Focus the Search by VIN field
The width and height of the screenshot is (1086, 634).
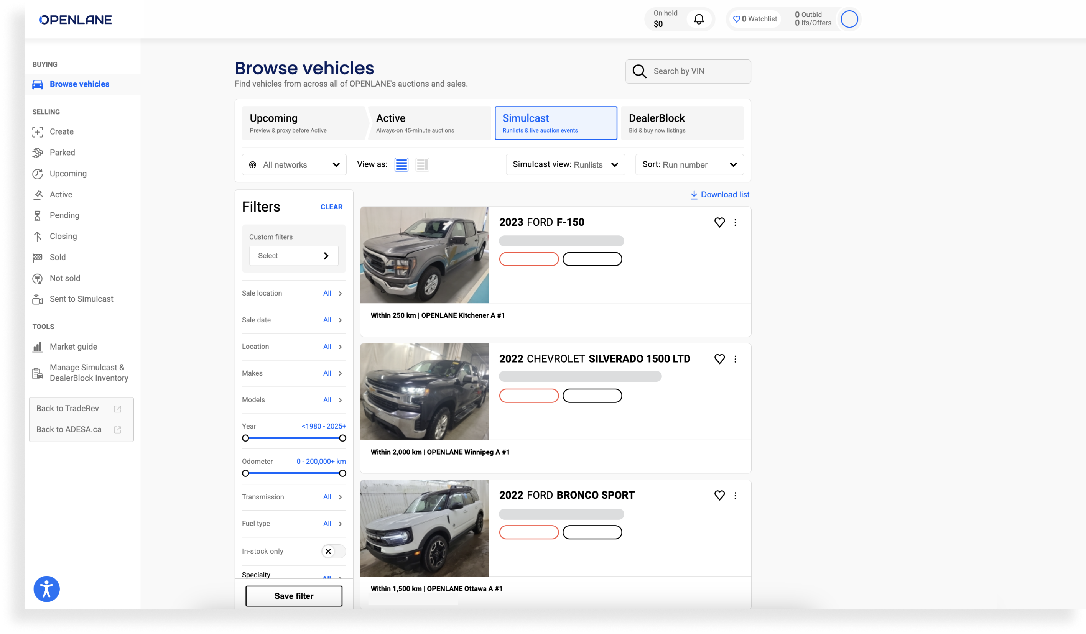coord(688,72)
